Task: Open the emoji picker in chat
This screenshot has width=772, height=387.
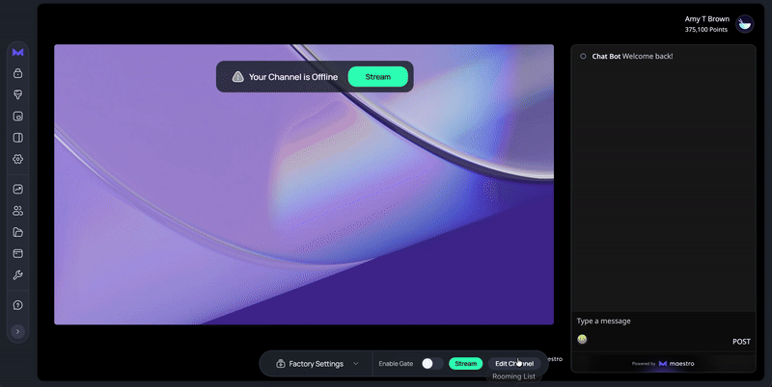Action: click(x=582, y=339)
